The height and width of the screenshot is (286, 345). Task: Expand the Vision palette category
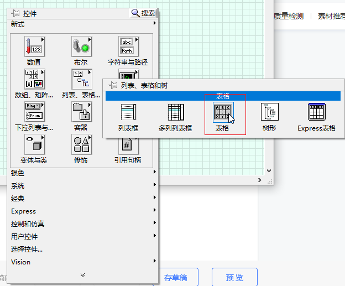pyautogui.click(x=83, y=262)
